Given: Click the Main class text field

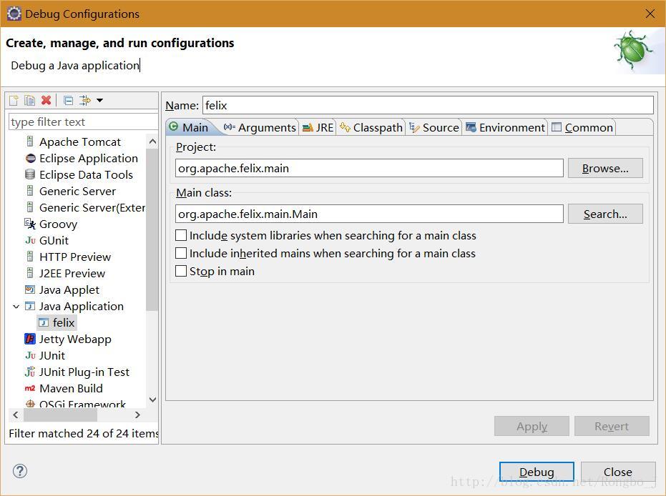Looking at the screenshot, I should point(369,214).
